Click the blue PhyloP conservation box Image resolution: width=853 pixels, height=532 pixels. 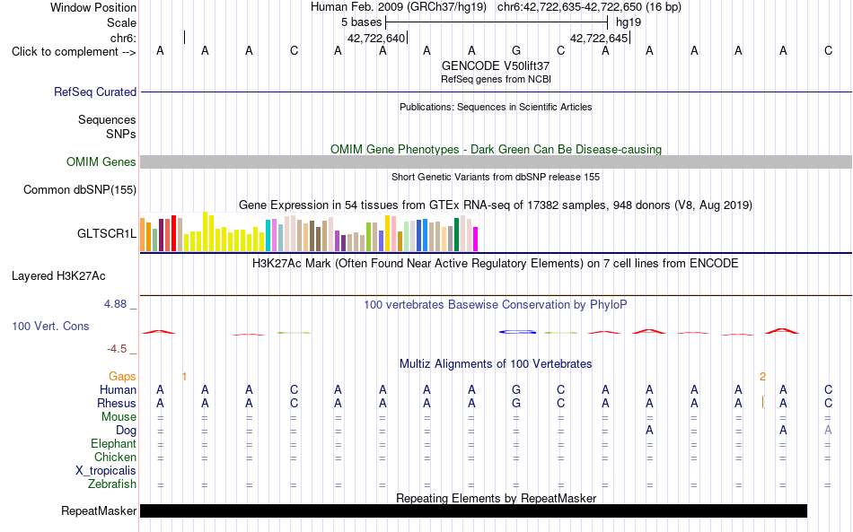[517, 331]
